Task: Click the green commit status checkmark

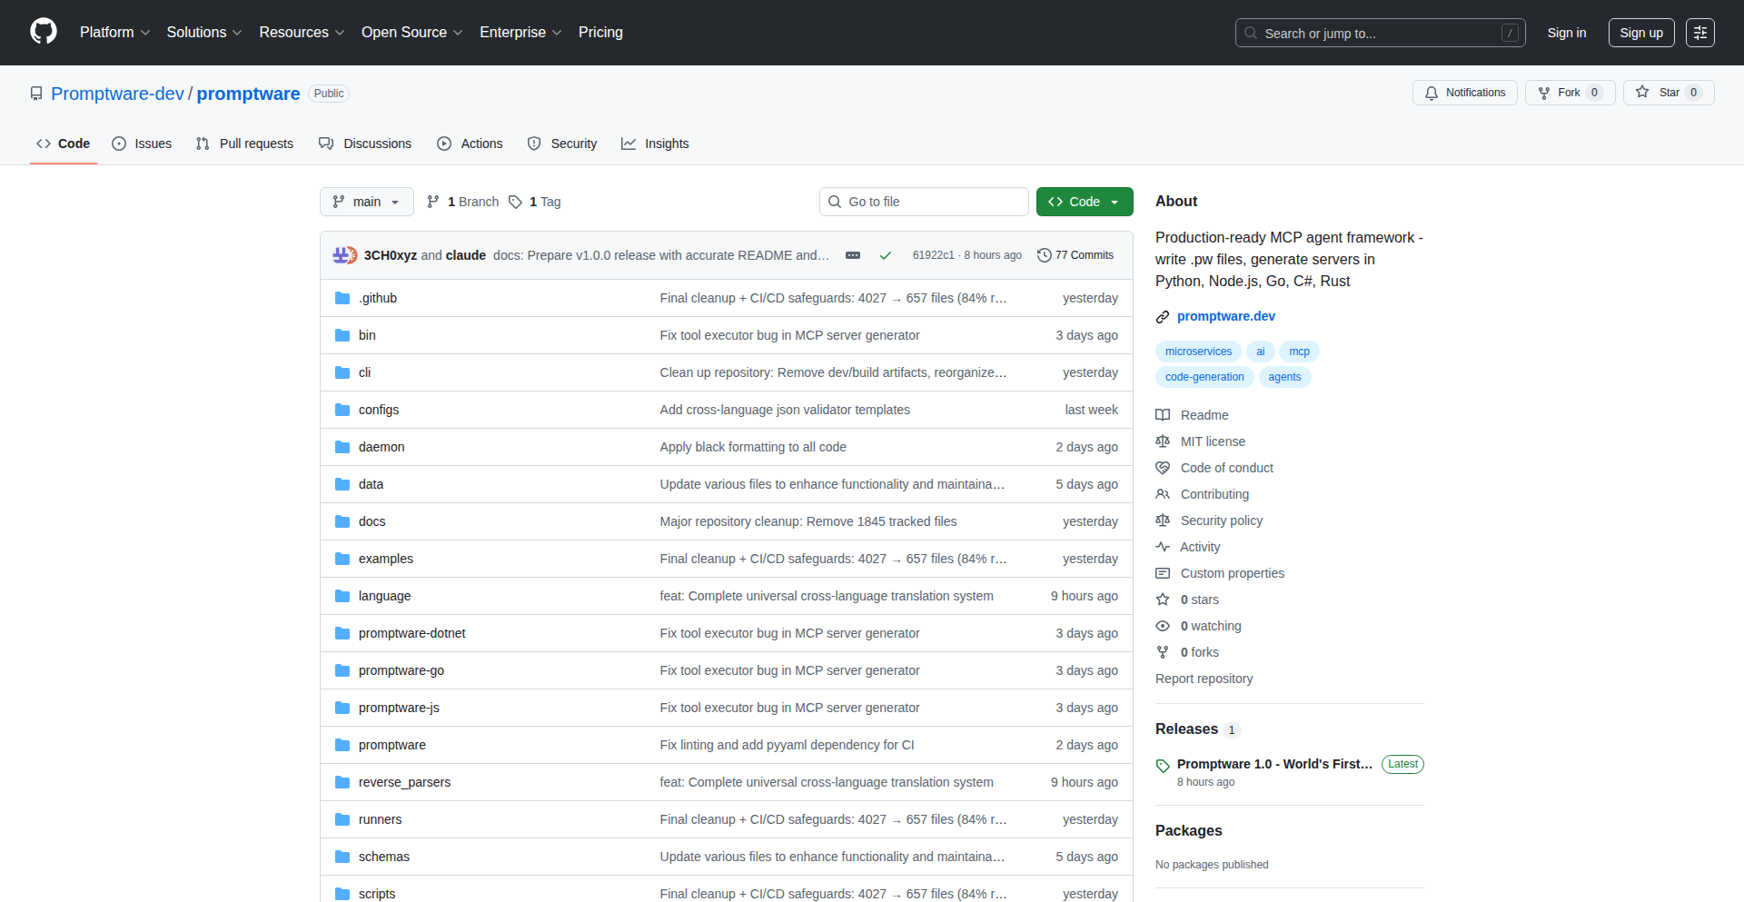Action: pyautogui.click(x=885, y=255)
